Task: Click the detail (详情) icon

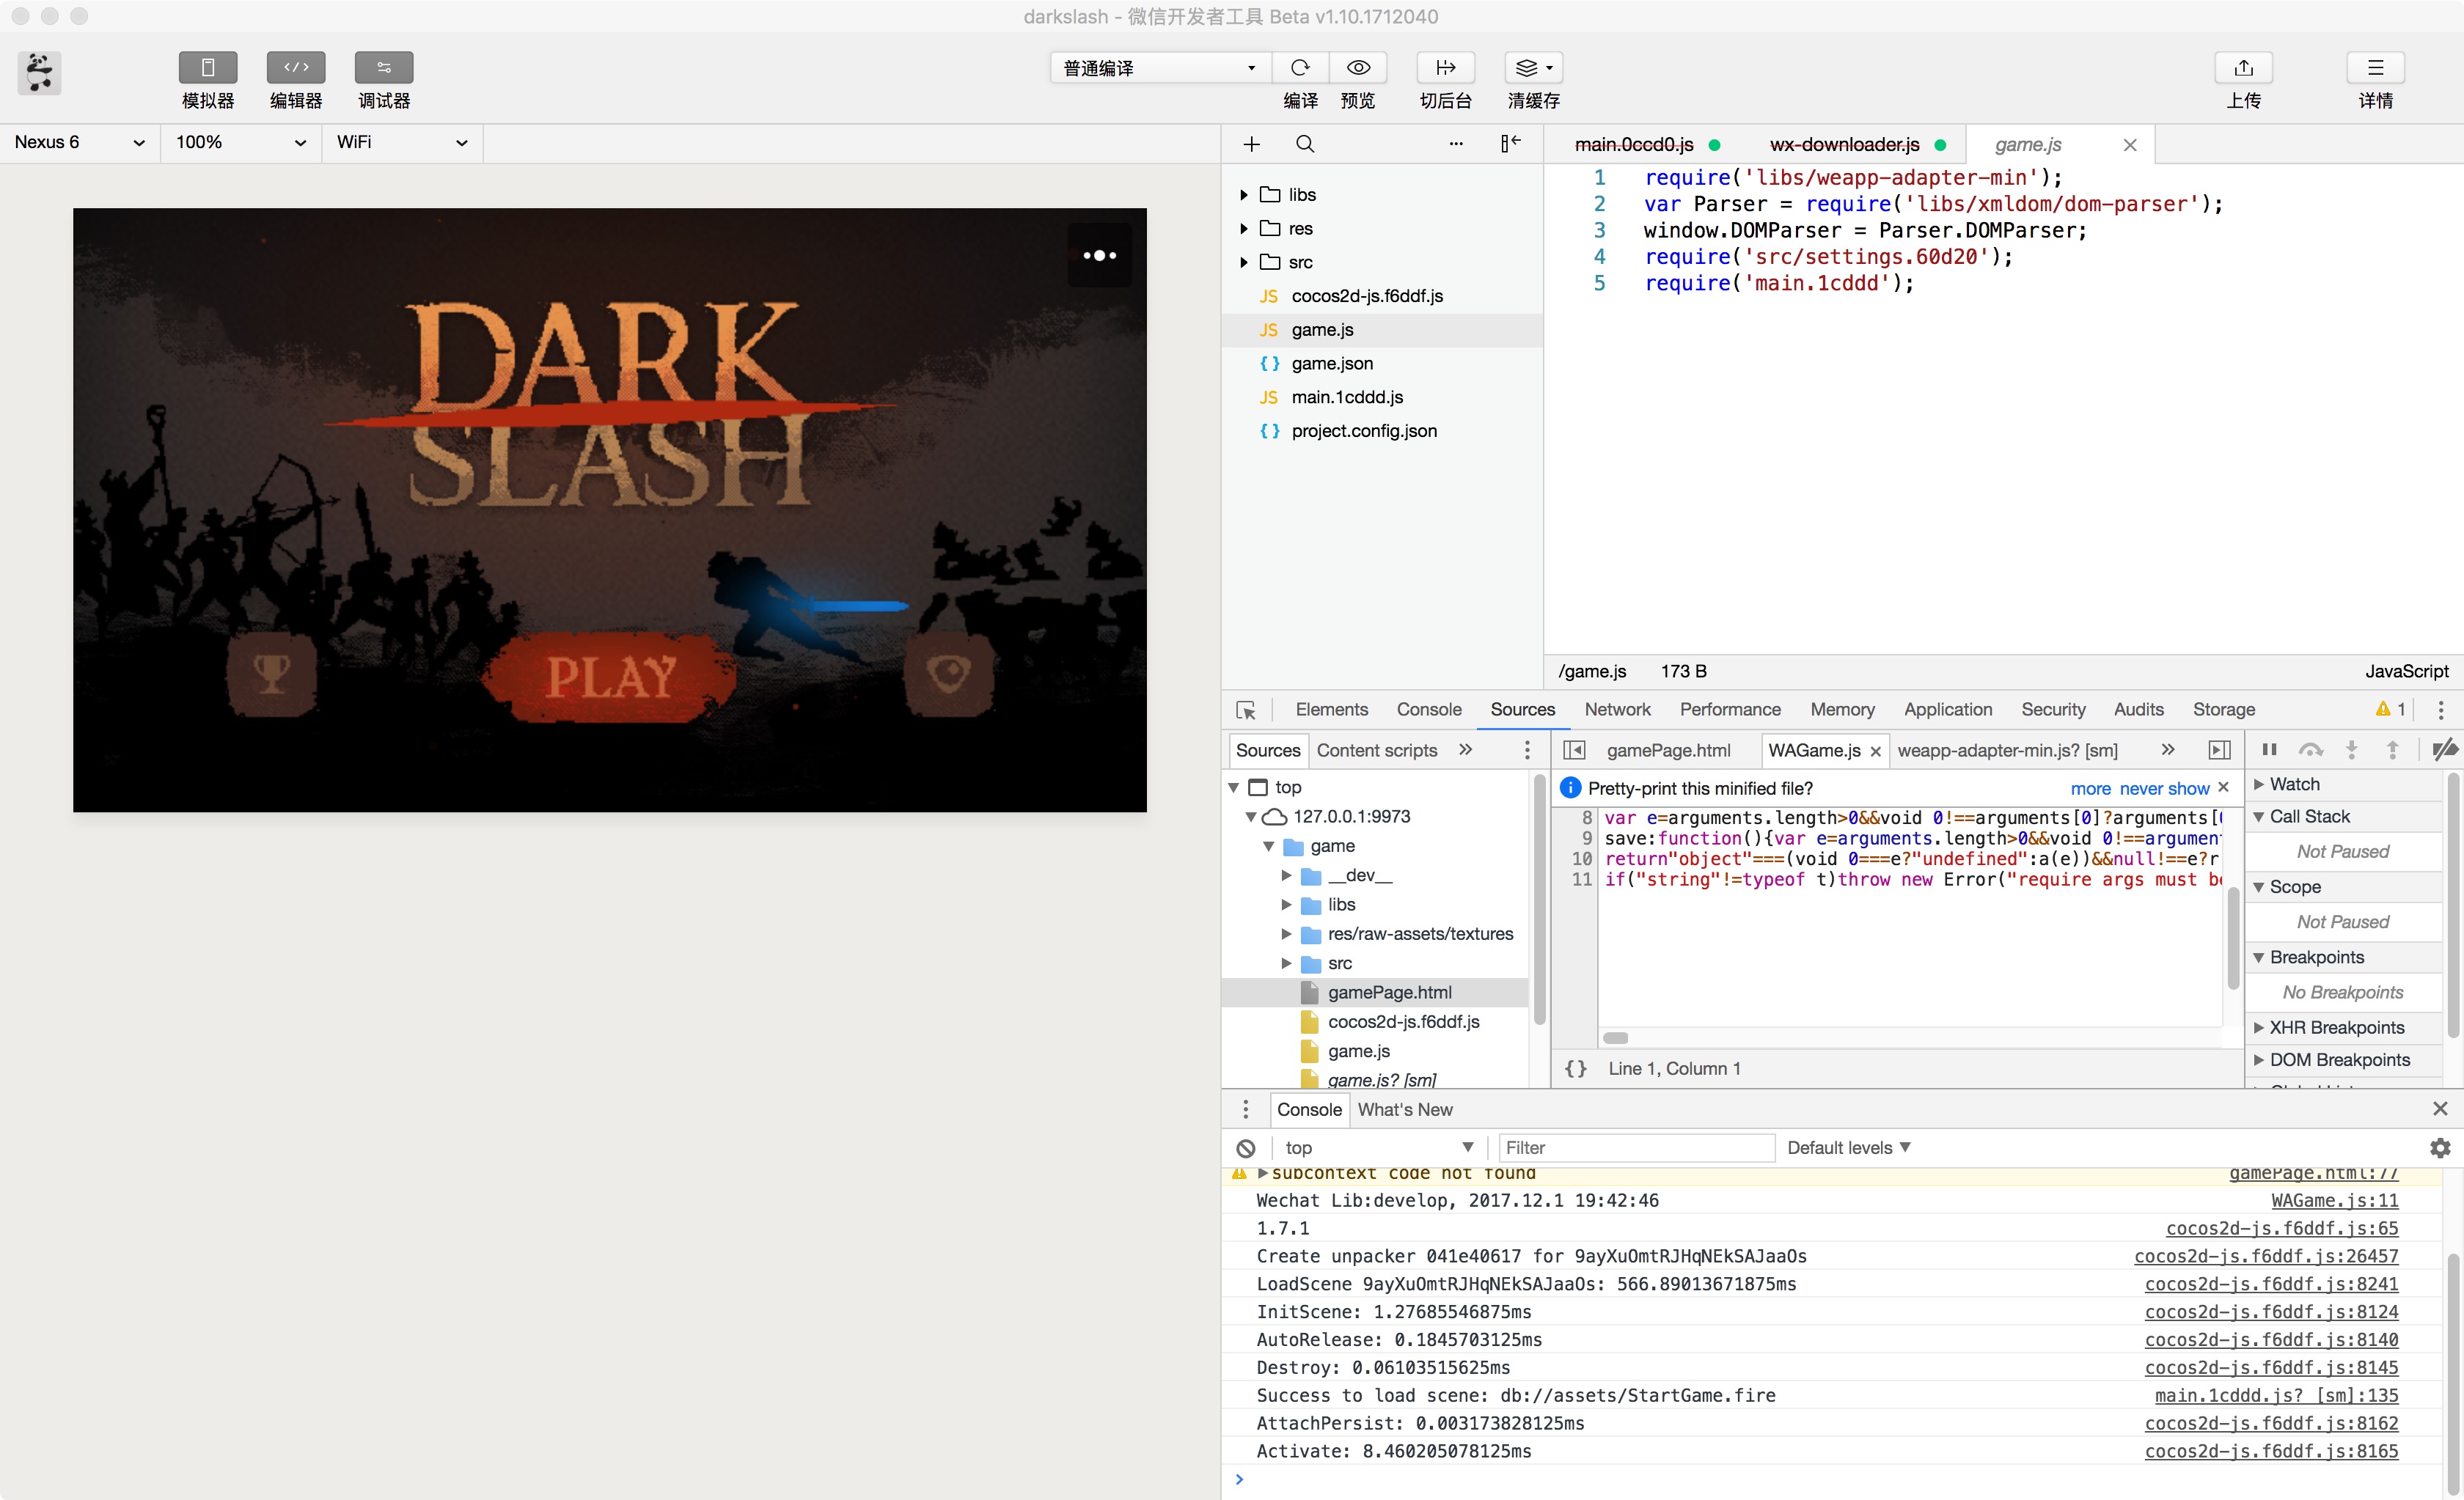Action: 2375,67
